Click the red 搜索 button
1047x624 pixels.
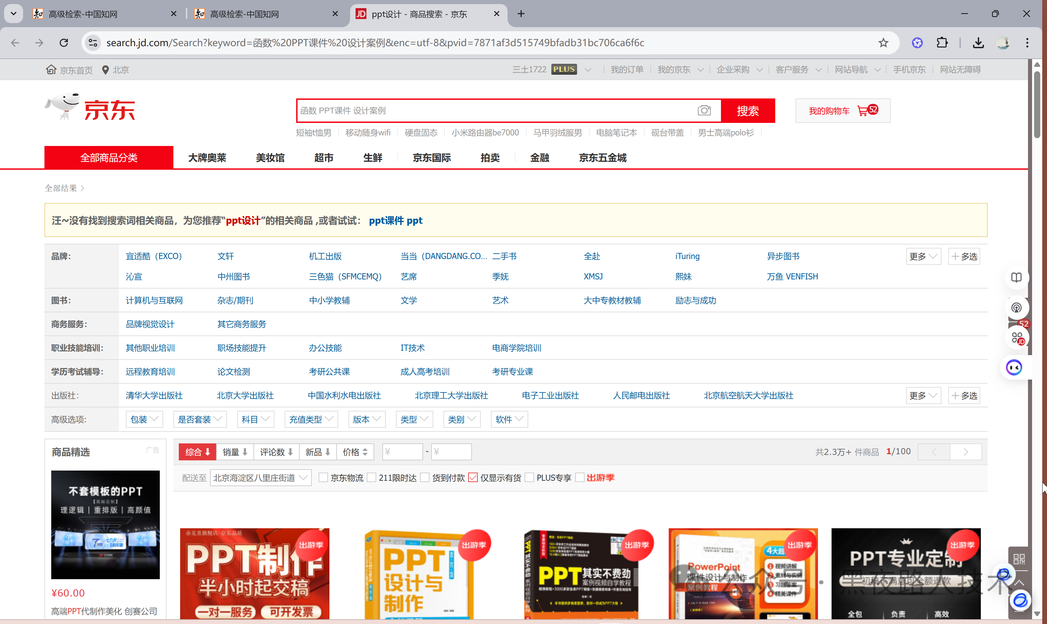[x=748, y=111]
